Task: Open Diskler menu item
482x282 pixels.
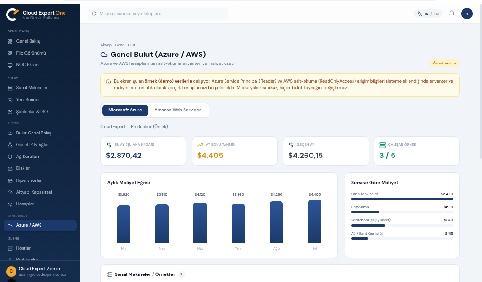Action: click(40, 168)
